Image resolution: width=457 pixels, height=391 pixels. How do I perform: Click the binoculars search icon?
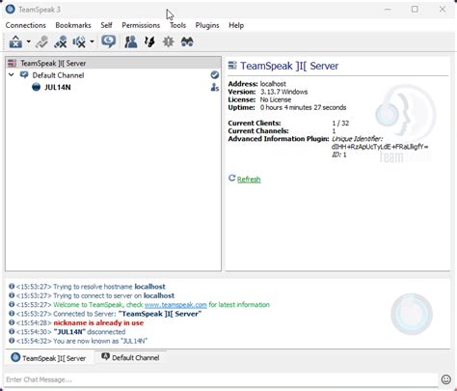pyautogui.click(x=187, y=42)
